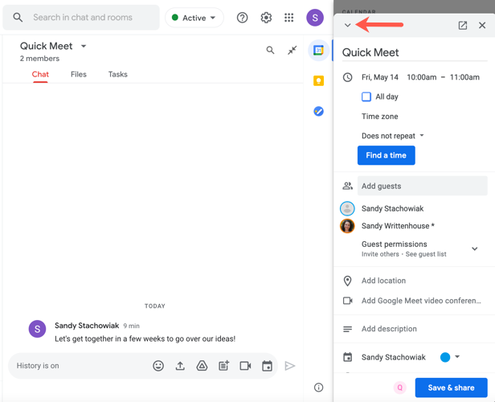Viewport: 495px width, 402px height.
Task: Click calendar invite icon in composer
Action: pyautogui.click(x=267, y=366)
